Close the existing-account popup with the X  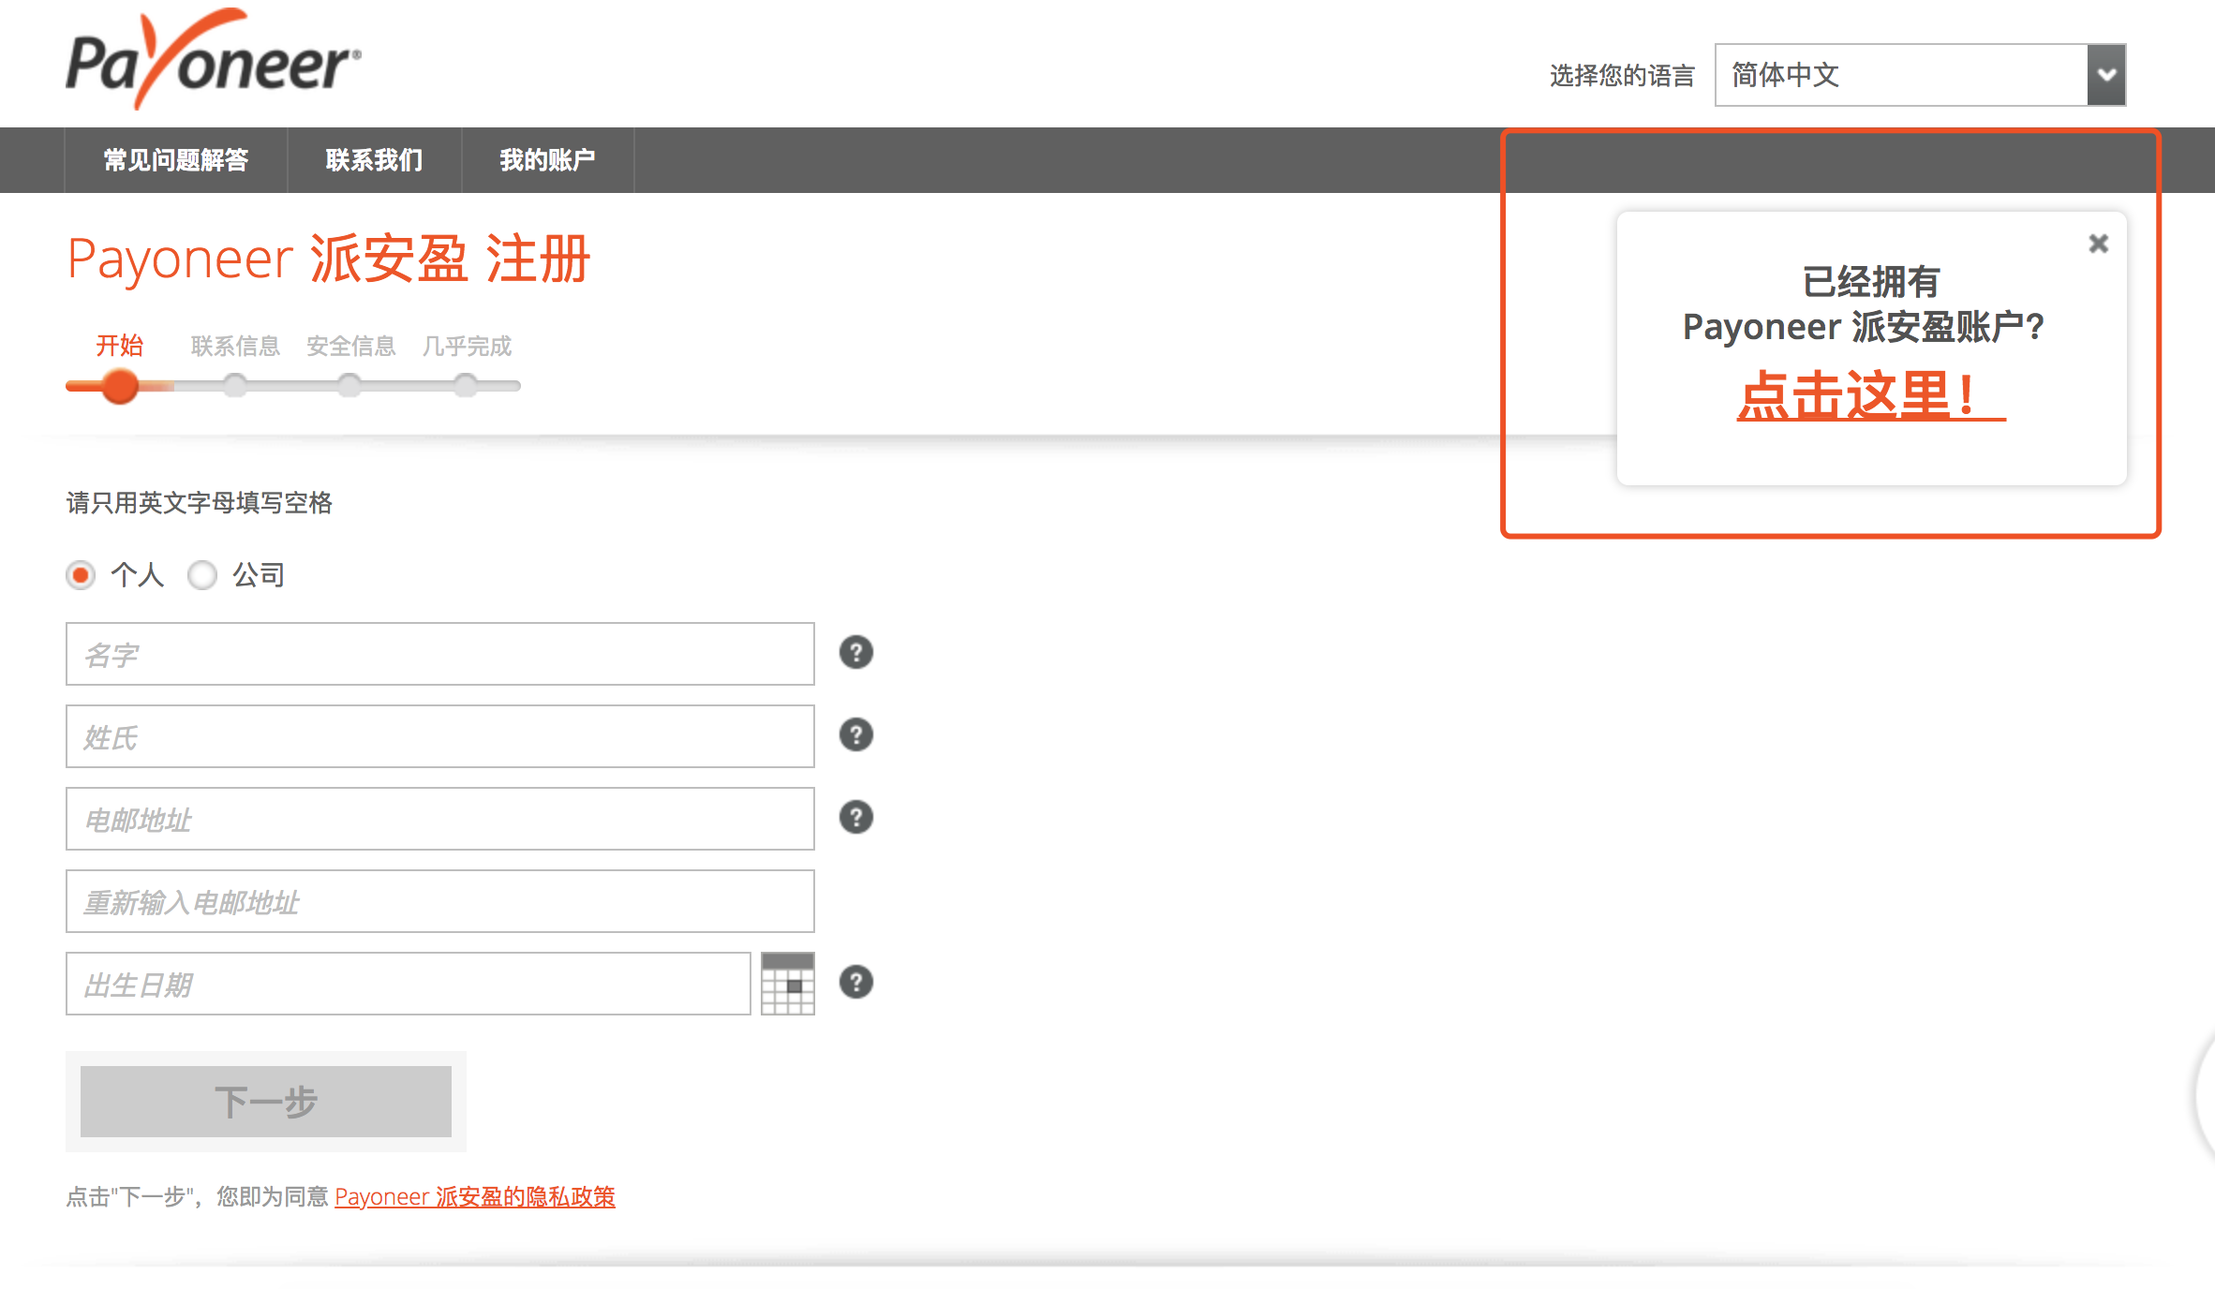pos(2098,244)
